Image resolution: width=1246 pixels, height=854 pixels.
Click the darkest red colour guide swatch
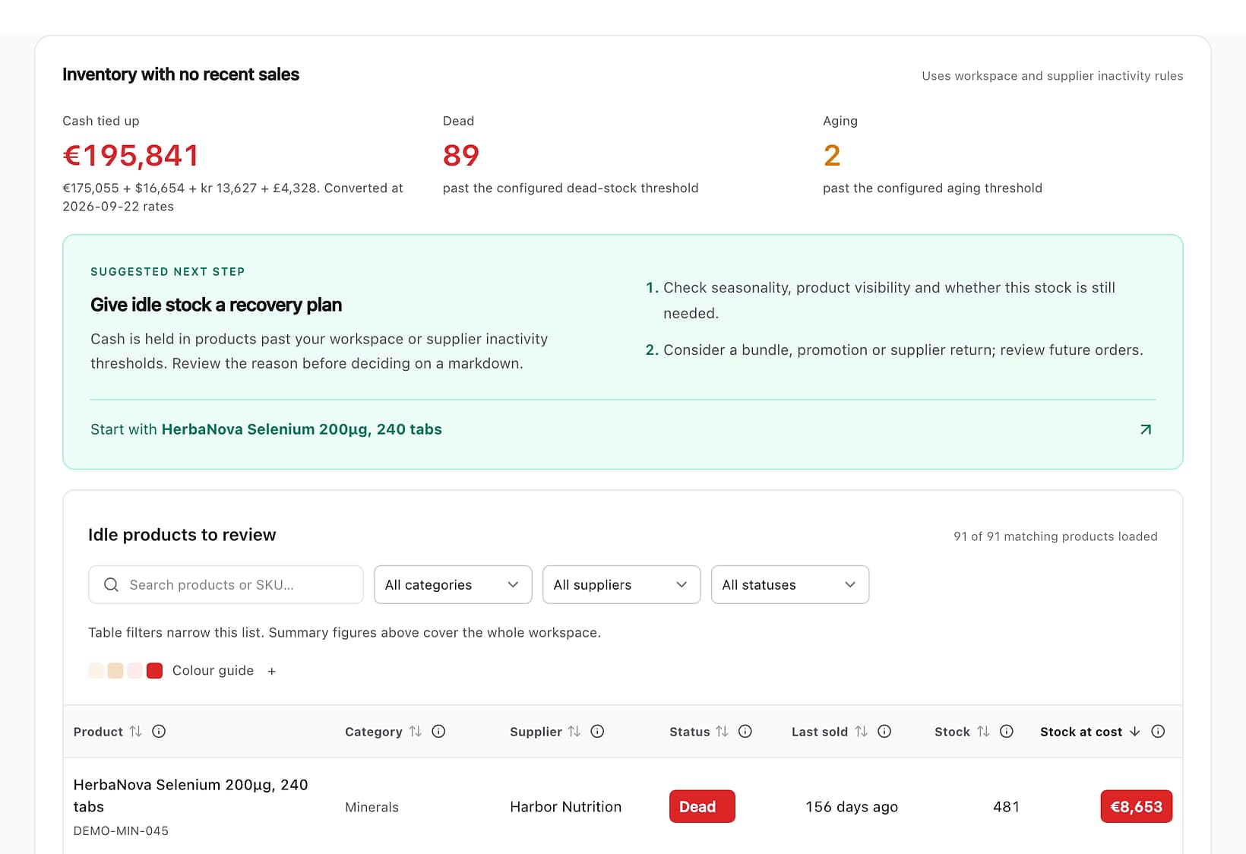coord(154,670)
